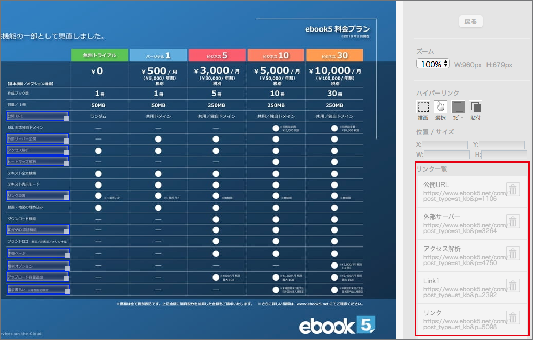Click resize handle of ヒートマップ解析 link box
The width and height of the screenshot is (533, 340).
point(66,163)
